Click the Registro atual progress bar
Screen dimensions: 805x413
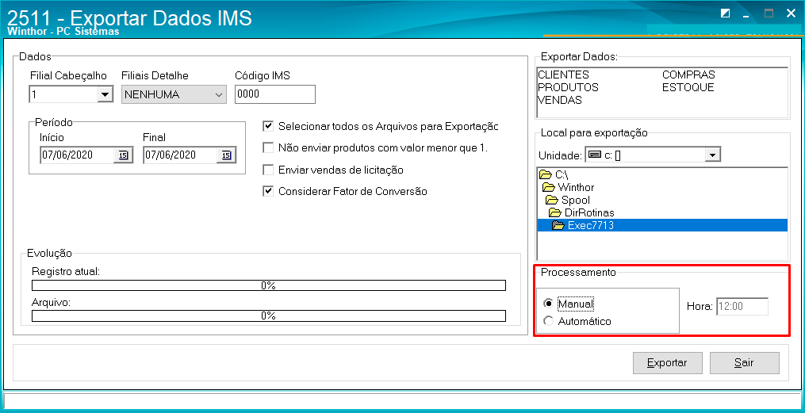click(x=269, y=285)
